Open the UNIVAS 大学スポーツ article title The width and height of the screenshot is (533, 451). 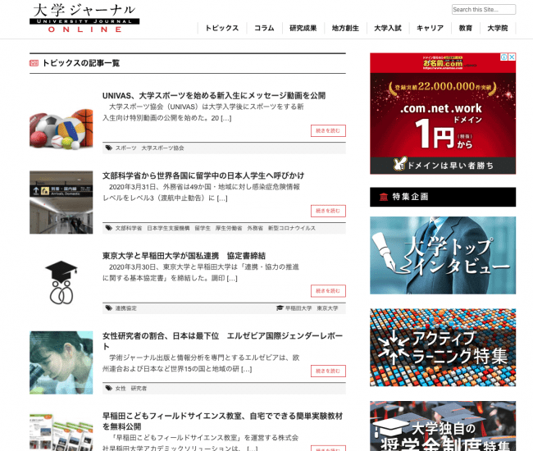[x=214, y=95]
